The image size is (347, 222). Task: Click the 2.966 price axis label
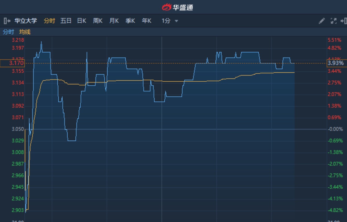point(18,175)
